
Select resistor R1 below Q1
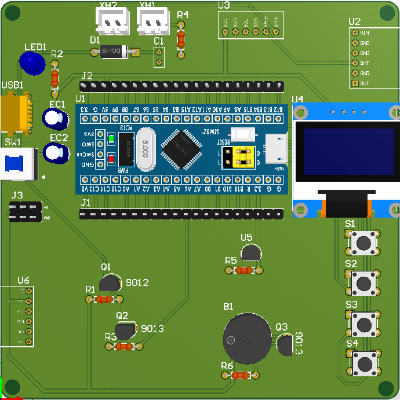(104, 299)
